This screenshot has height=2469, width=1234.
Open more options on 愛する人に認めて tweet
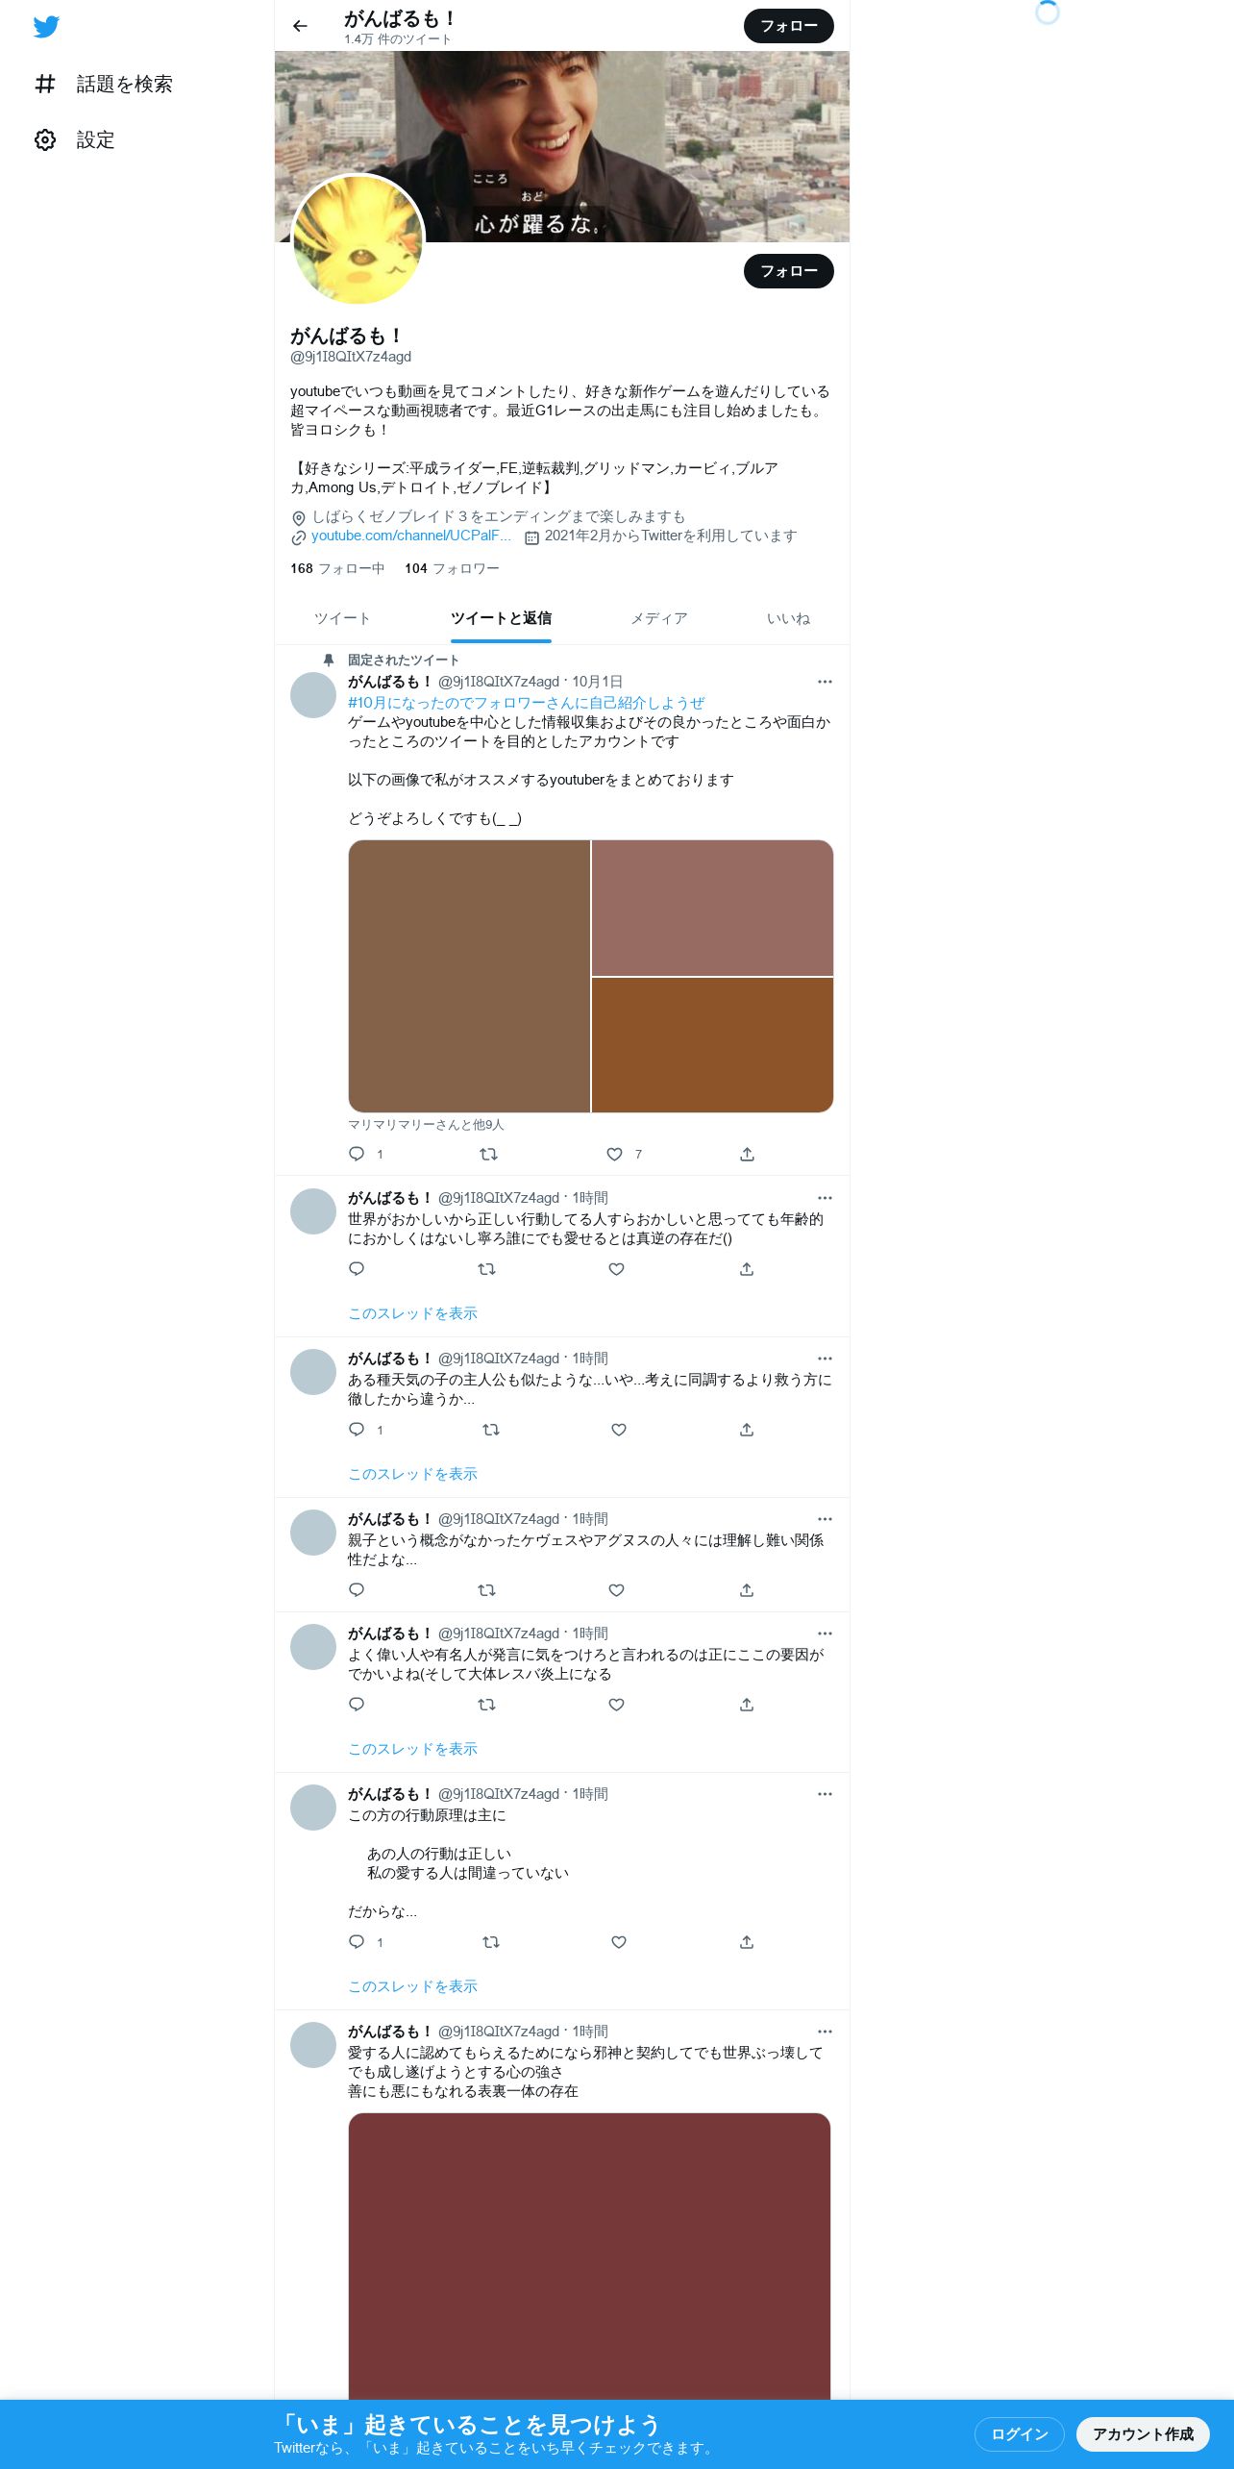825,2032
